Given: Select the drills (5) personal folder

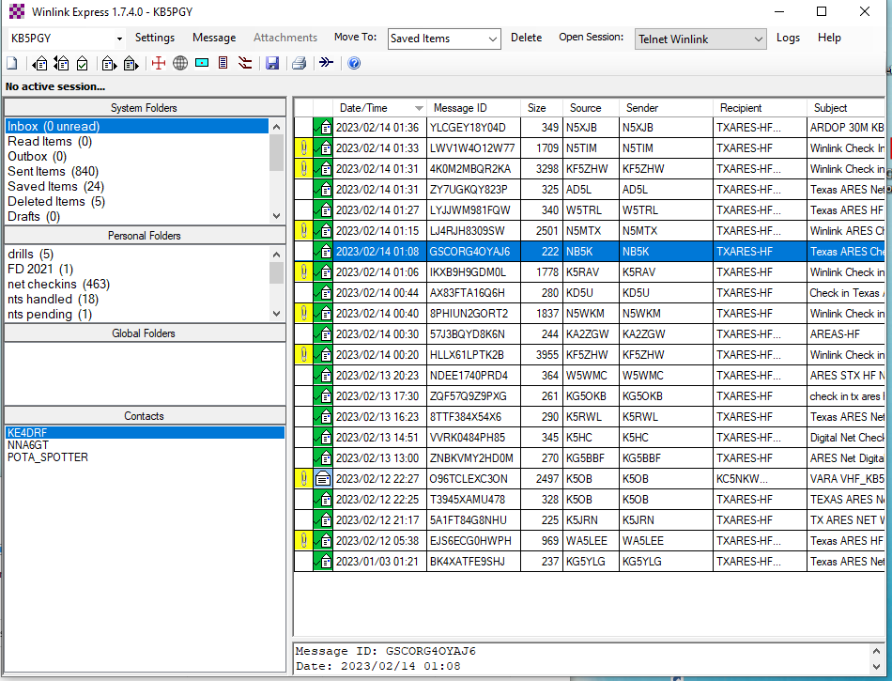Looking at the screenshot, I should coord(30,255).
